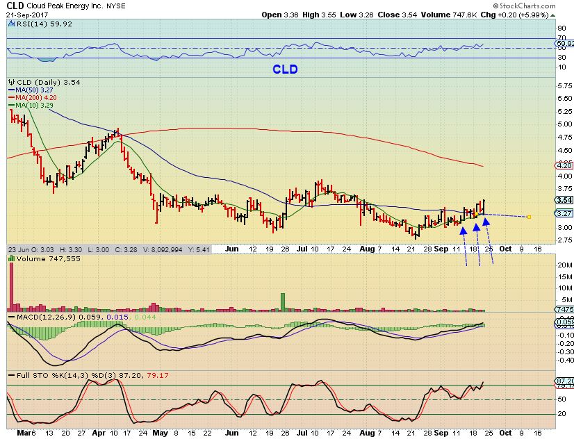The image size is (574, 439).
Task: Click the company name Cloud Peak Energy Inc.
Action: tap(65, 6)
